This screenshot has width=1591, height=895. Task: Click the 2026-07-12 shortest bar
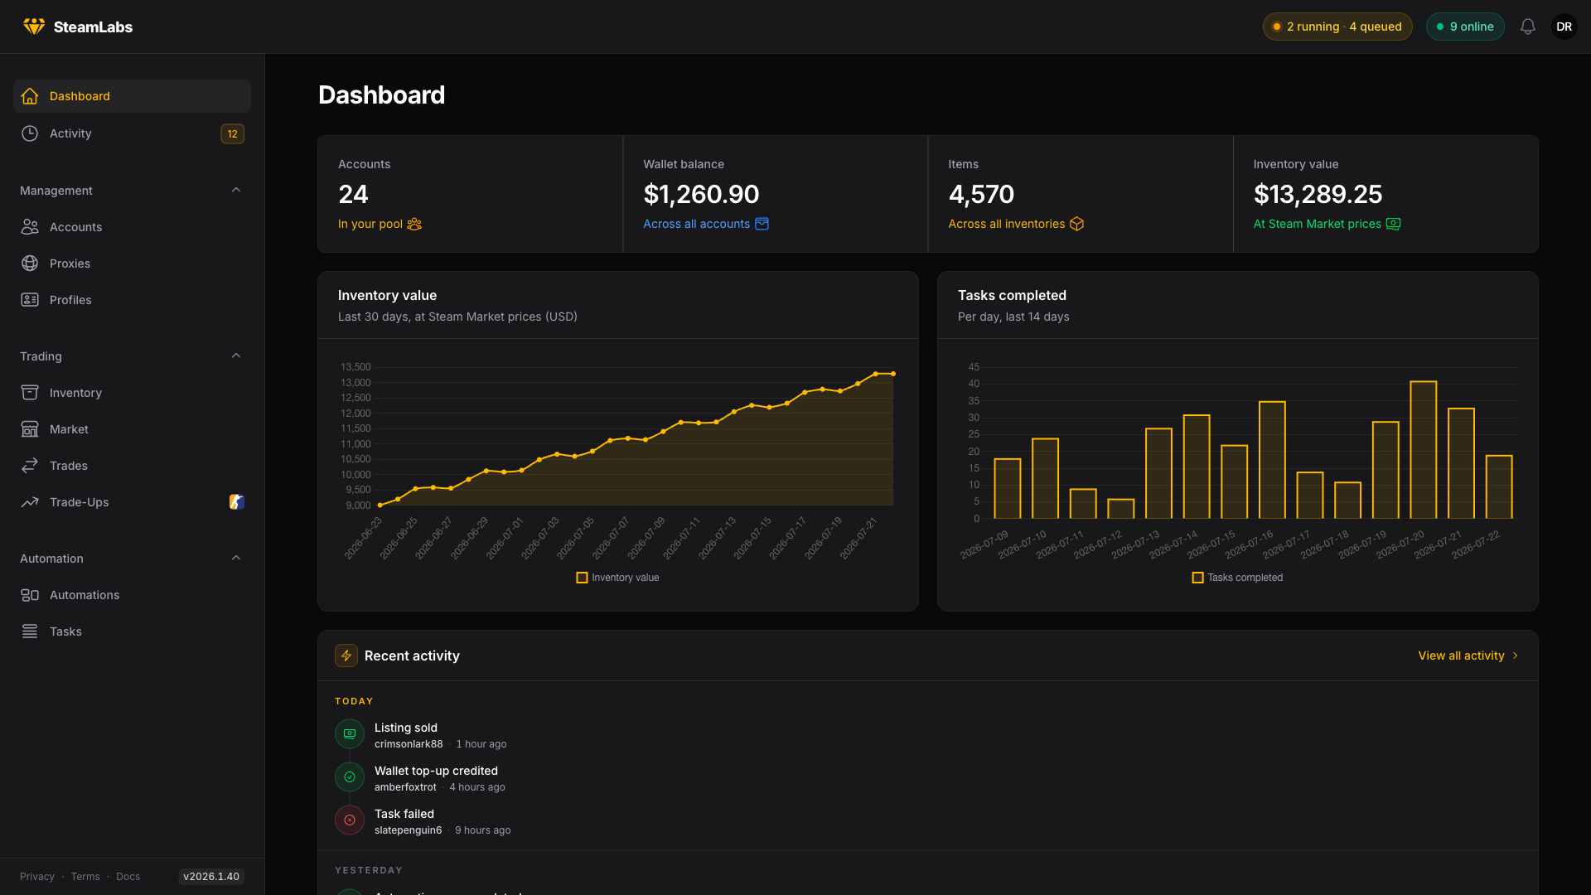(1121, 509)
